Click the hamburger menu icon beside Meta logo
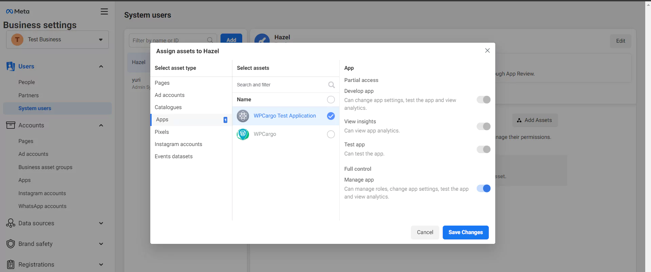 click(x=104, y=12)
